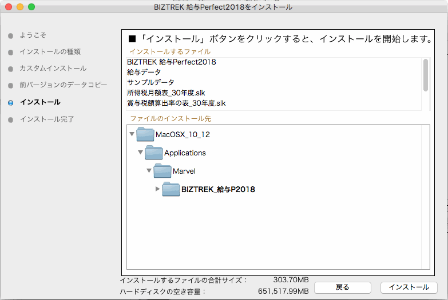This screenshot has width=448, height=300.
Task: Collapse the MacOSX_10_12 disclosure triangle
Action: [132, 134]
